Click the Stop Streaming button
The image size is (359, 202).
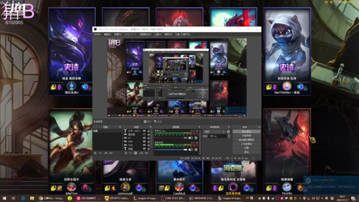pos(246,132)
